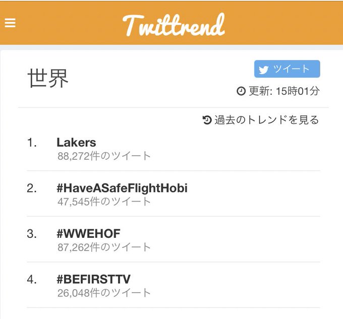Open the #BEFIRSTTV hashtag
This screenshot has width=343, height=319.
pyautogui.click(x=93, y=279)
